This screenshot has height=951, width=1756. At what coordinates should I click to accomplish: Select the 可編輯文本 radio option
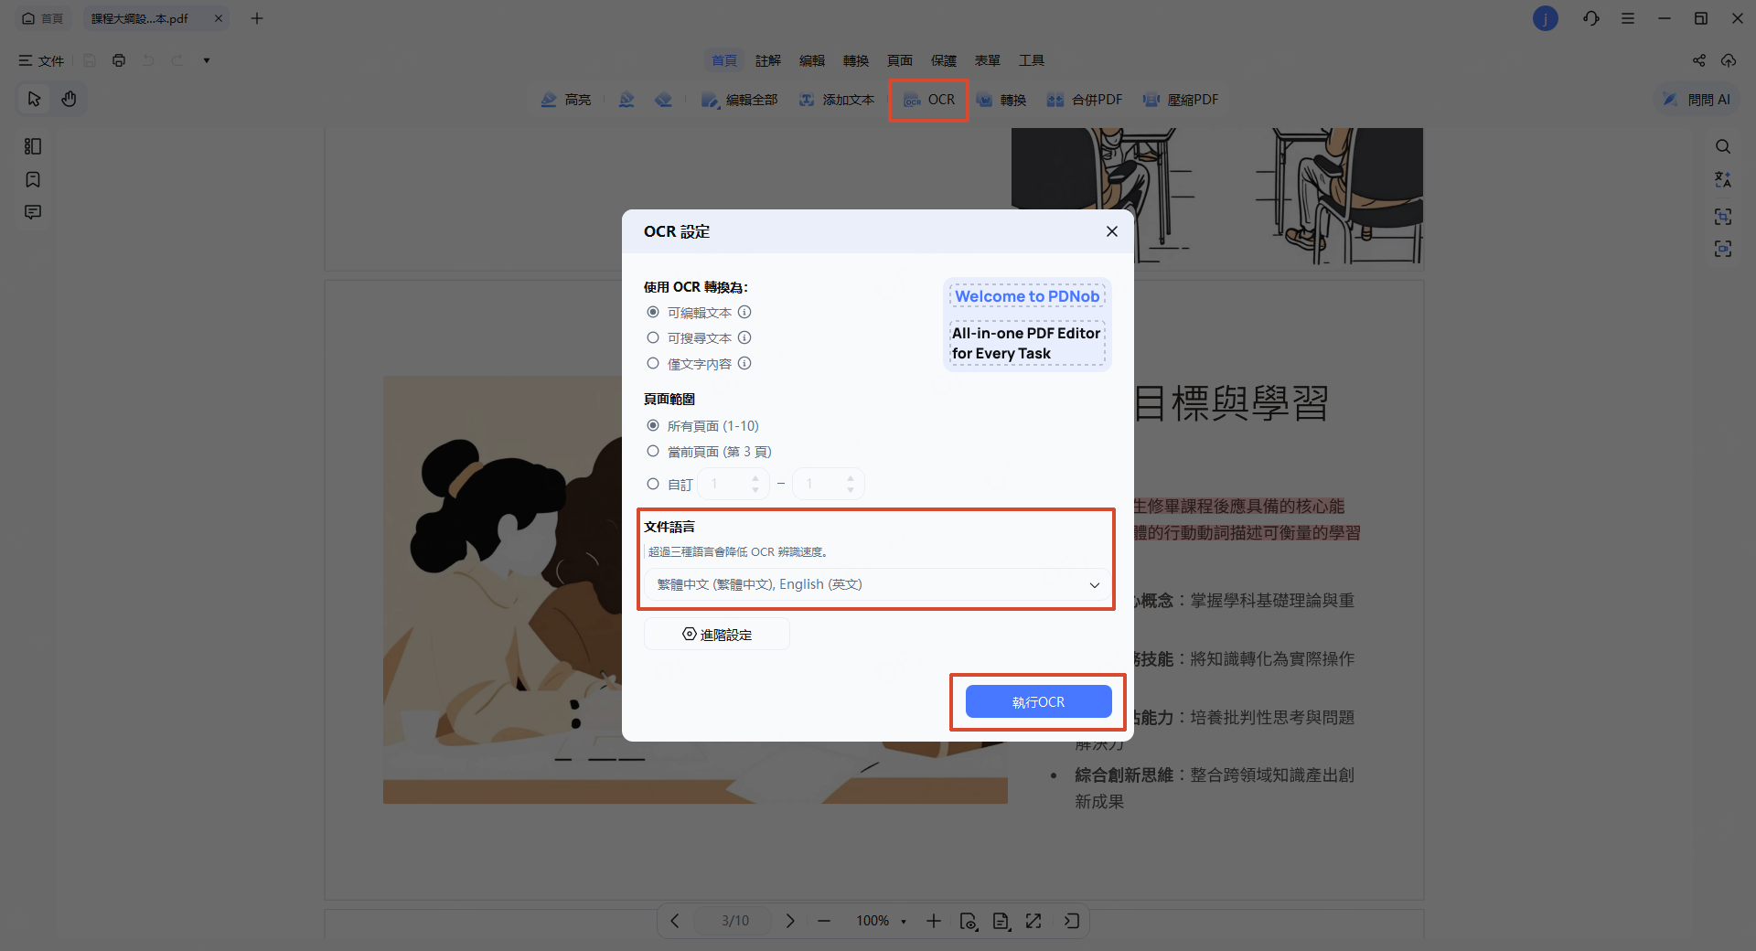(653, 312)
